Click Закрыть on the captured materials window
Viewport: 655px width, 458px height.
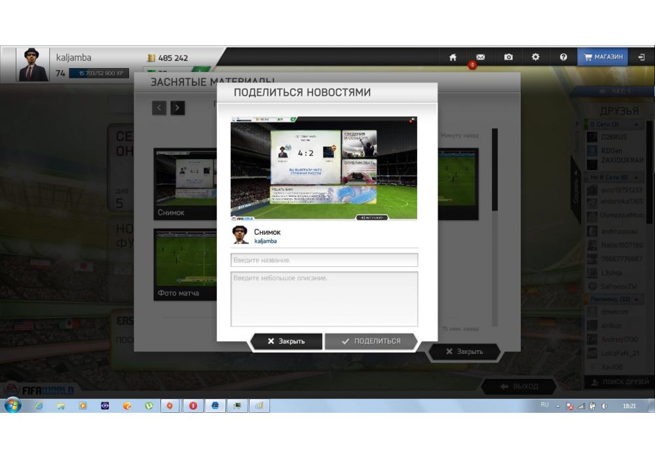[464, 351]
